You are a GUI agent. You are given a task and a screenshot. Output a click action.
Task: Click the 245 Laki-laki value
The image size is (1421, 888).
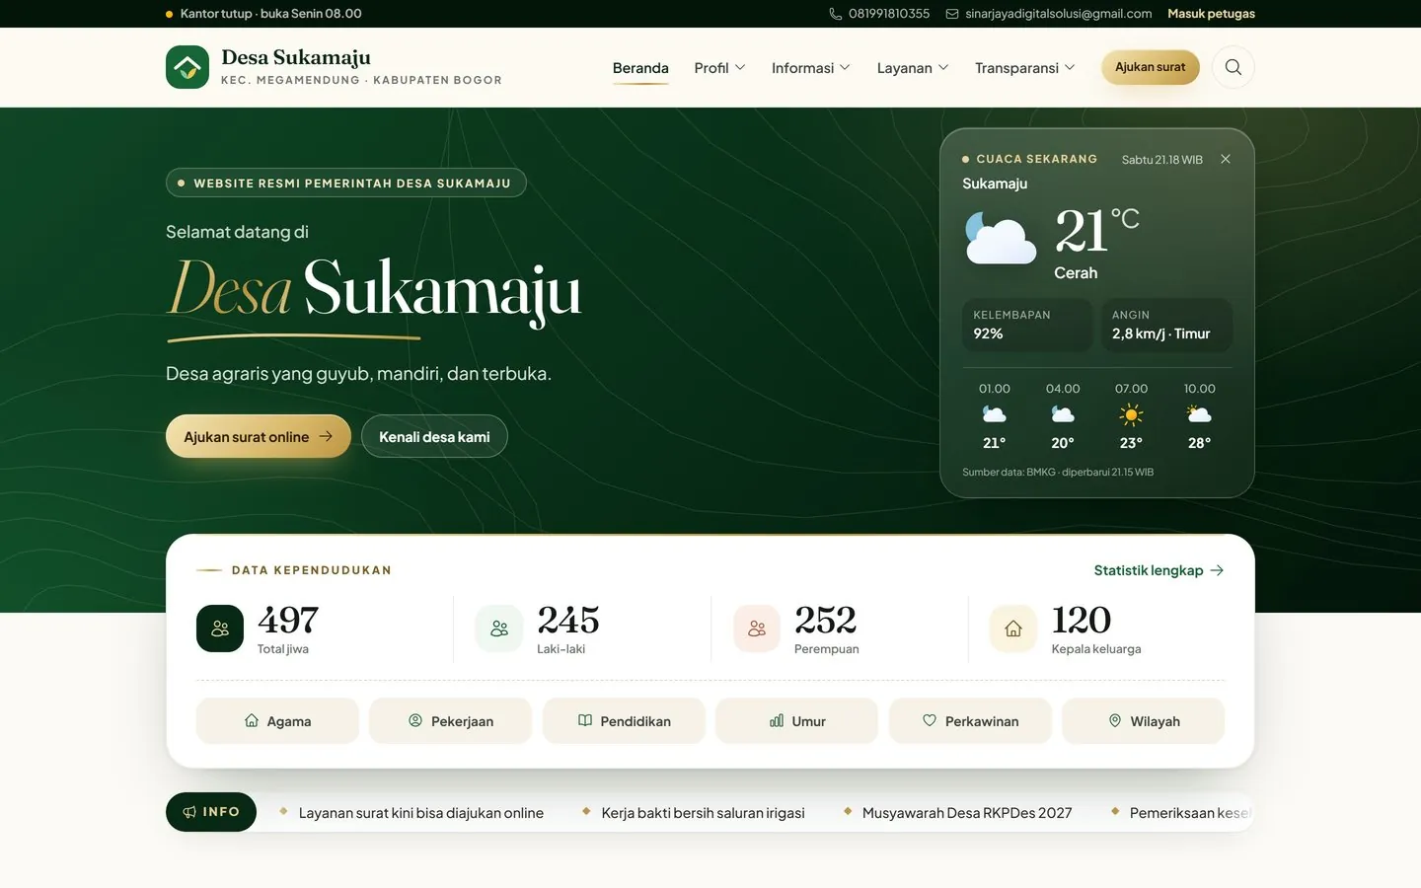[568, 621]
